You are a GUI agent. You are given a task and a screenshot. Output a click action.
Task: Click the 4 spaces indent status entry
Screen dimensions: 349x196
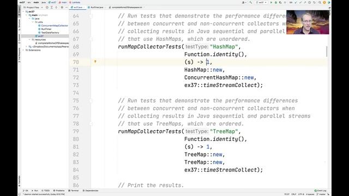pyautogui.click(x=310, y=194)
